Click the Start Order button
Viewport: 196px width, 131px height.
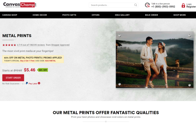[13, 78]
